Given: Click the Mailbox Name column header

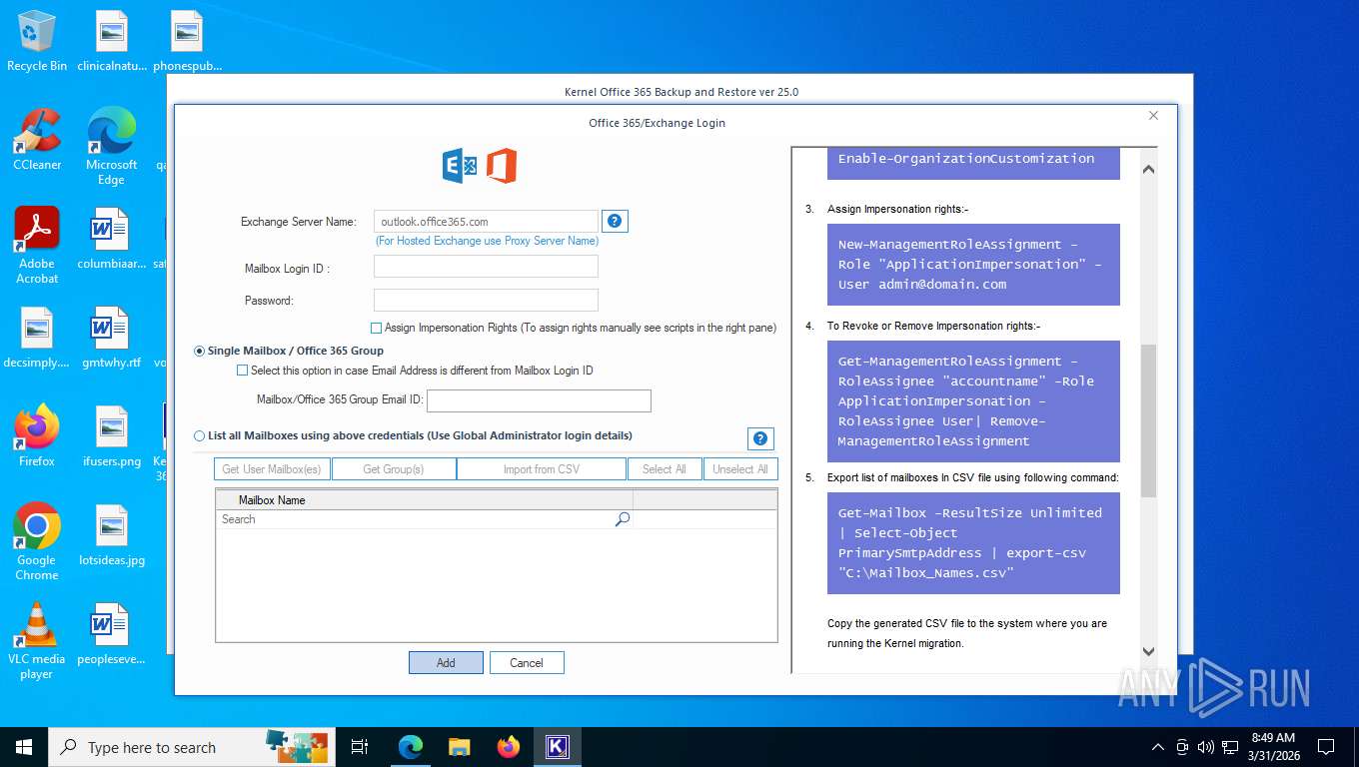Looking at the screenshot, I should coord(425,499).
